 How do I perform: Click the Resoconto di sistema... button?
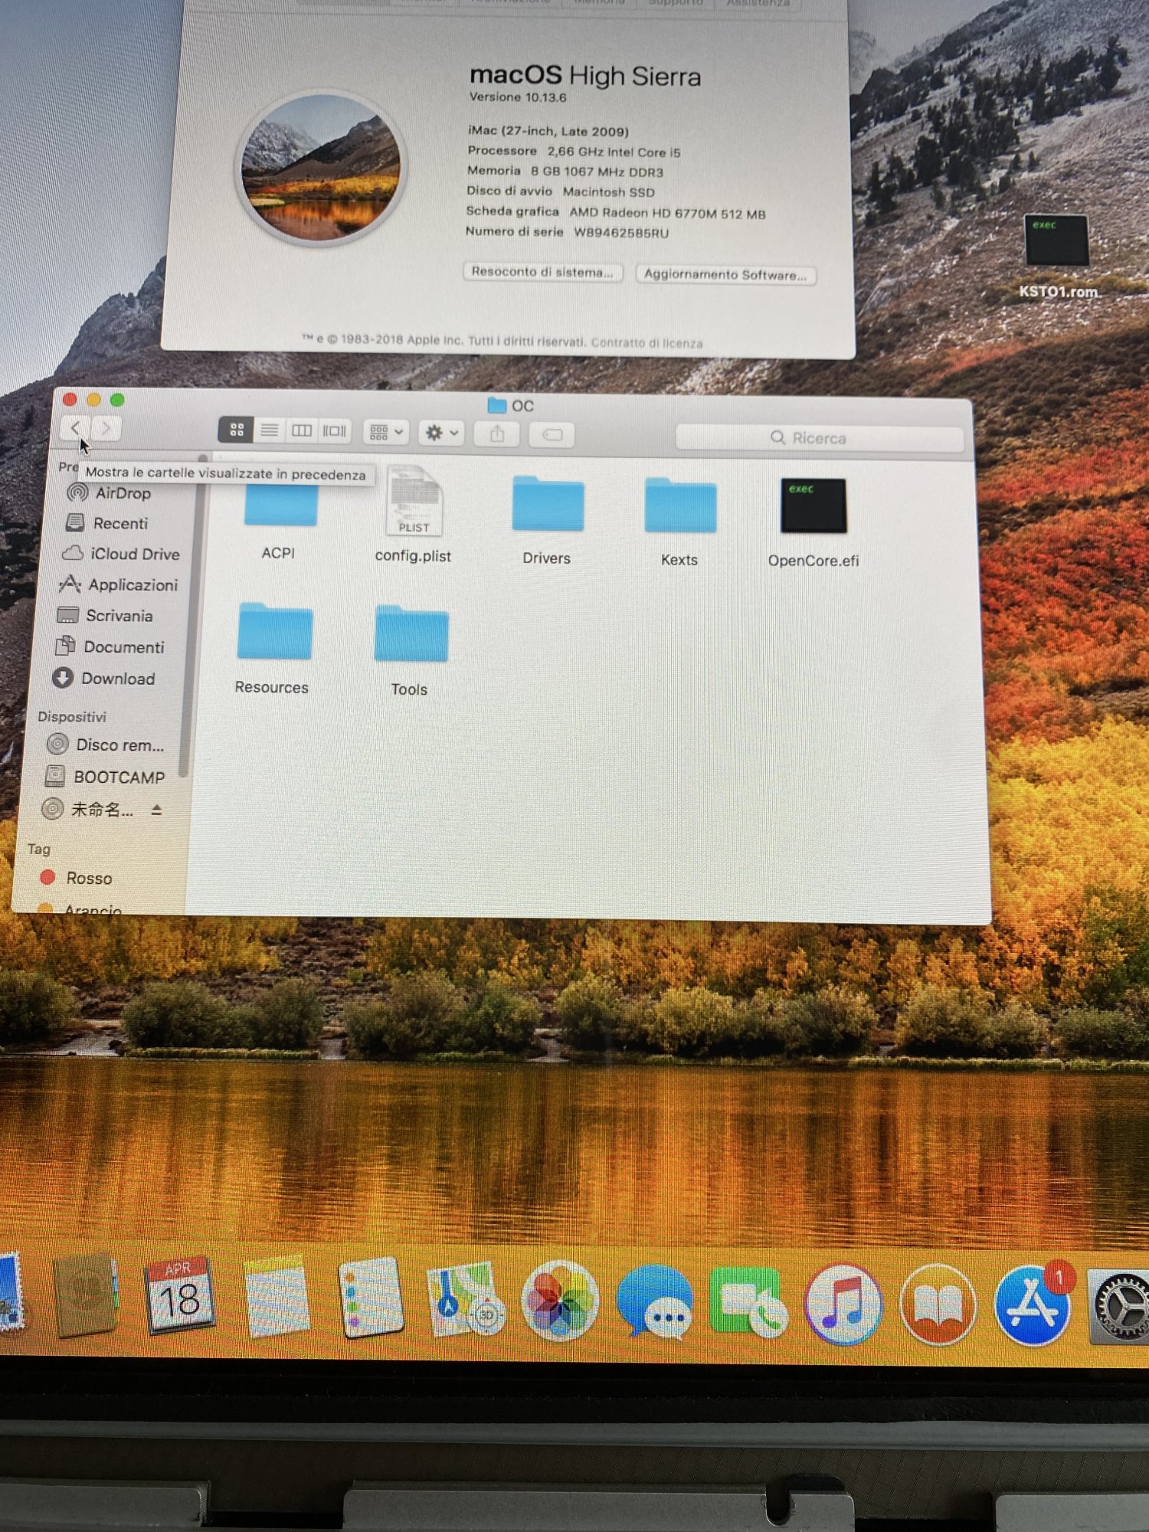tap(542, 272)
